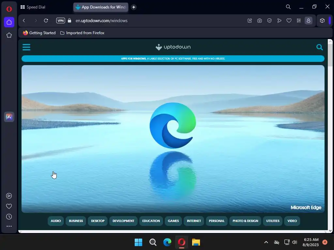The height and width of the screenshot is (250, 334).
Task: Open the share page icon in address bar
Action: [250, 21]
